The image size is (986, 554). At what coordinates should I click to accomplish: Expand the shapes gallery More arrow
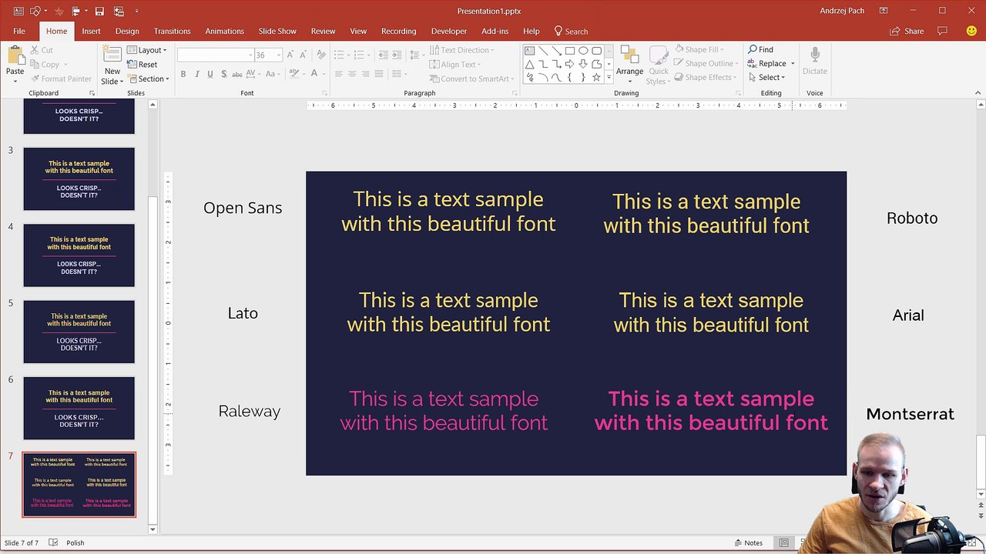pos(609,78)
